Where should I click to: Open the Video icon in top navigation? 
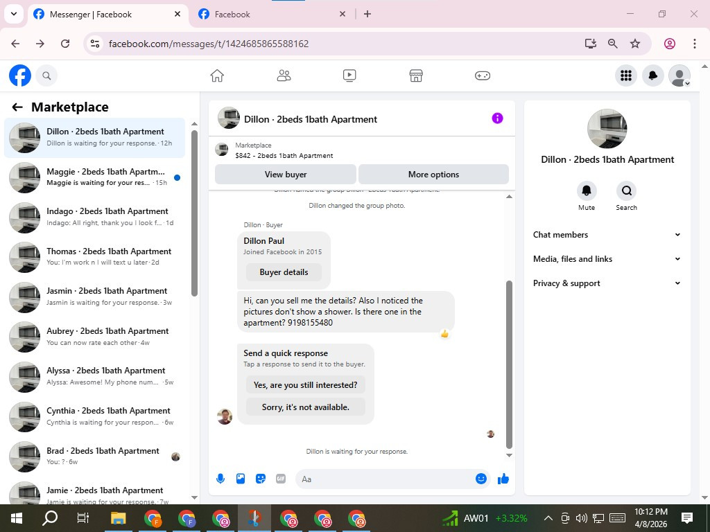pyautogui.click(x=349, y=76)
